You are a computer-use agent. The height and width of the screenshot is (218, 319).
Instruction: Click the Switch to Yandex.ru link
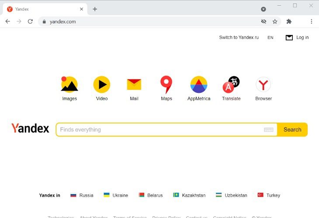(x=239, y=37)
